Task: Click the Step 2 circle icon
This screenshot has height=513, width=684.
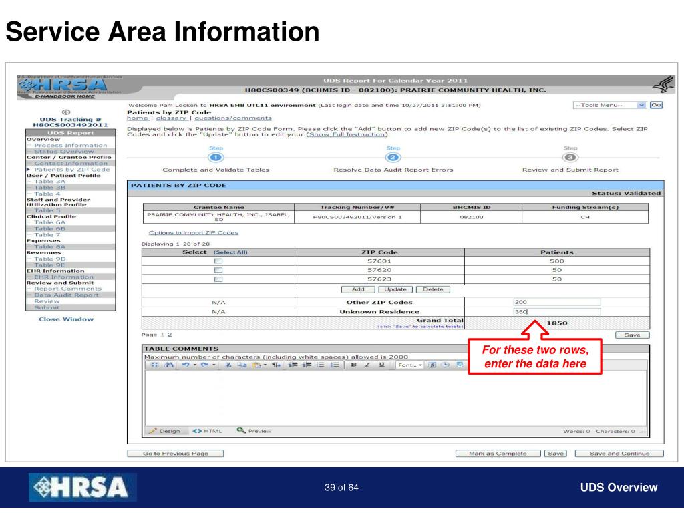Action: point(393,158)
